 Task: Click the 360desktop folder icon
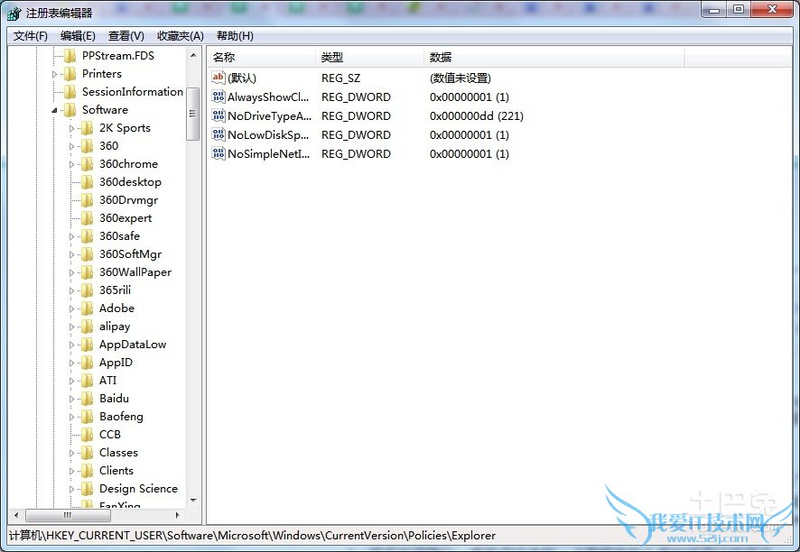tap(88, 182)
